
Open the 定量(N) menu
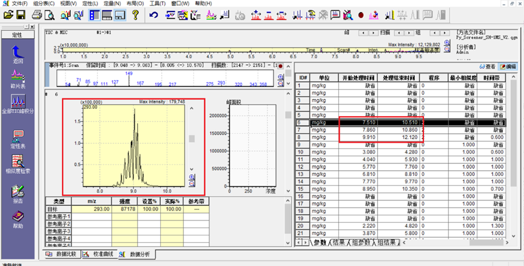tap(111, 4)
